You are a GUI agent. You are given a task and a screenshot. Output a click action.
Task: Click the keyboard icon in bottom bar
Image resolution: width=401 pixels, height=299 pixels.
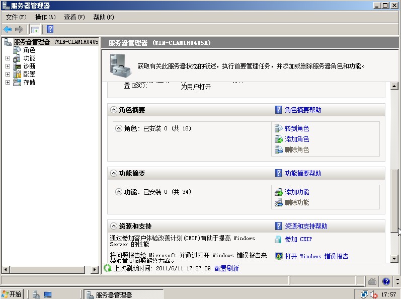pos(372,282)
